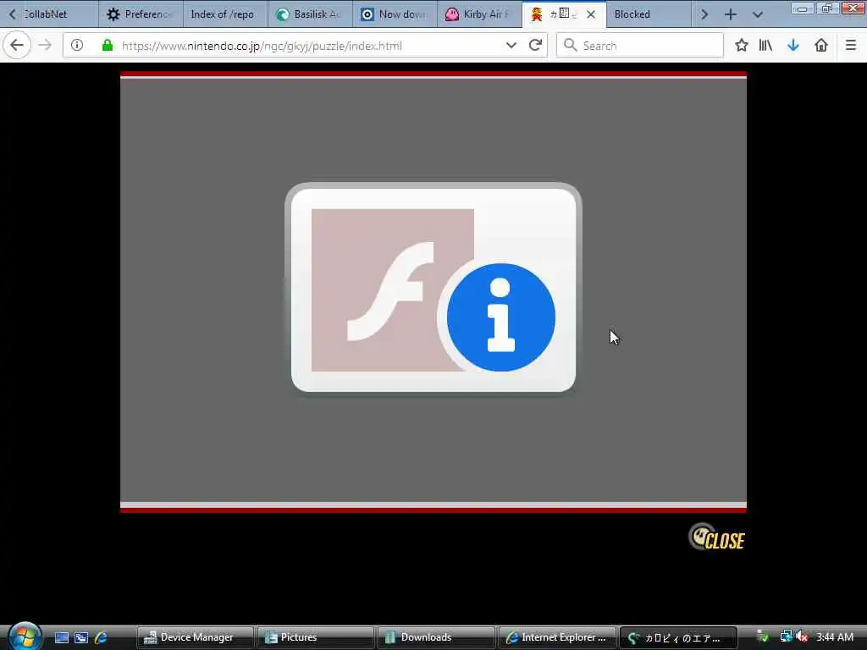Switch to the Blocked tab
The width and height of the screenshot is (867, 650).
click(648, 14)
